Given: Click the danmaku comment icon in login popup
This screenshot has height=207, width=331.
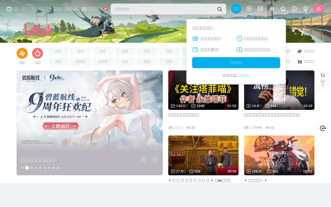Looking at the screenshot, I should coord(195,50).
